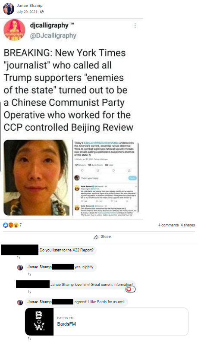
Task: Click Janae Shamp avatar in "yes, nightly" reply
Action: click(x=20, y=267)
